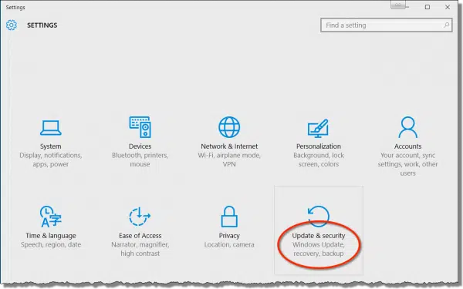
Task: Click the search magnifier icon
Action: tap(447, 25)
